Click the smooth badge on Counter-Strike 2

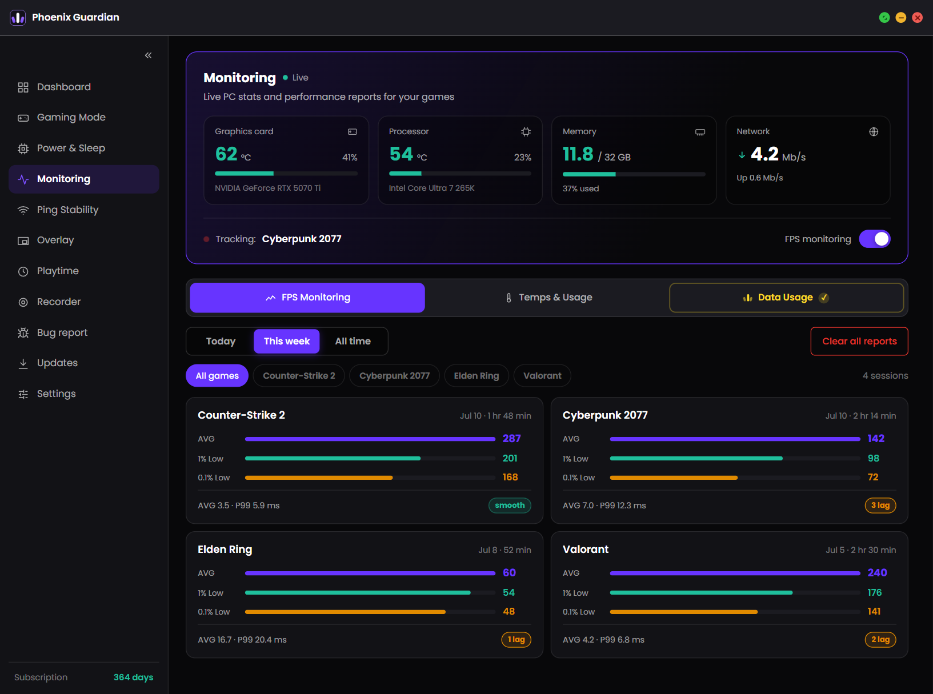point(510,506)
